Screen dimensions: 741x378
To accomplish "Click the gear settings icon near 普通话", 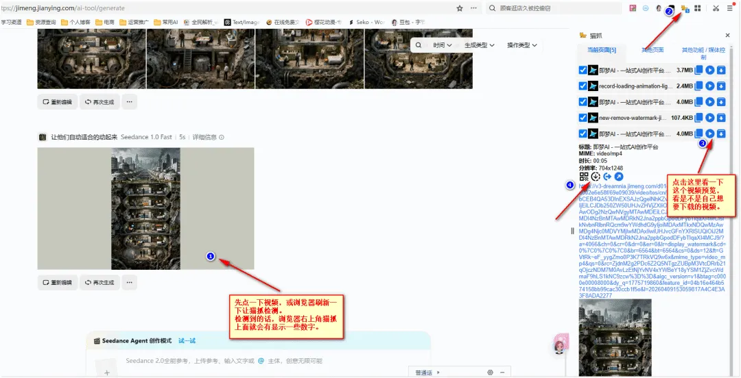I will 490,373.
